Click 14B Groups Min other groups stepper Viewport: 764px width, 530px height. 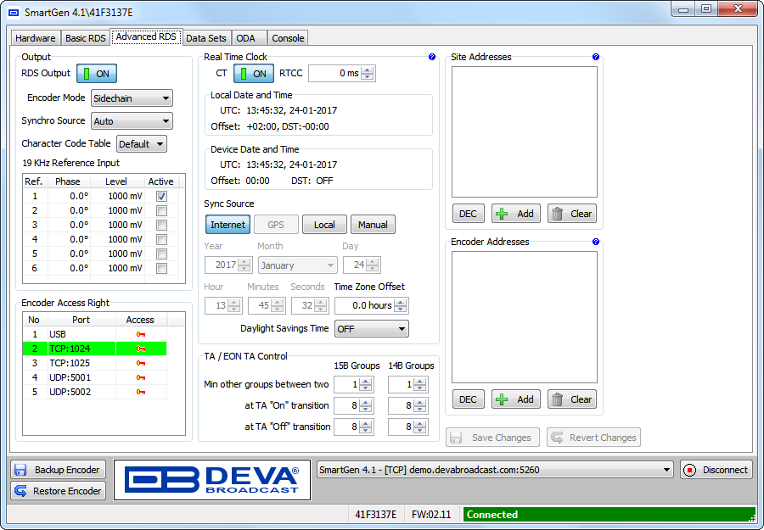point(419,385)
